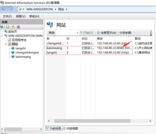This screenshot has width=156, height=134.
Task: Click the globe icon of tangshi site
Action: point(13,48)
